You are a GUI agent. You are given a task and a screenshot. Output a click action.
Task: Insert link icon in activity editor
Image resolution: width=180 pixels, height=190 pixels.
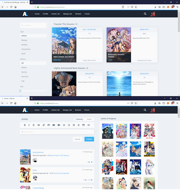point(44,125)
